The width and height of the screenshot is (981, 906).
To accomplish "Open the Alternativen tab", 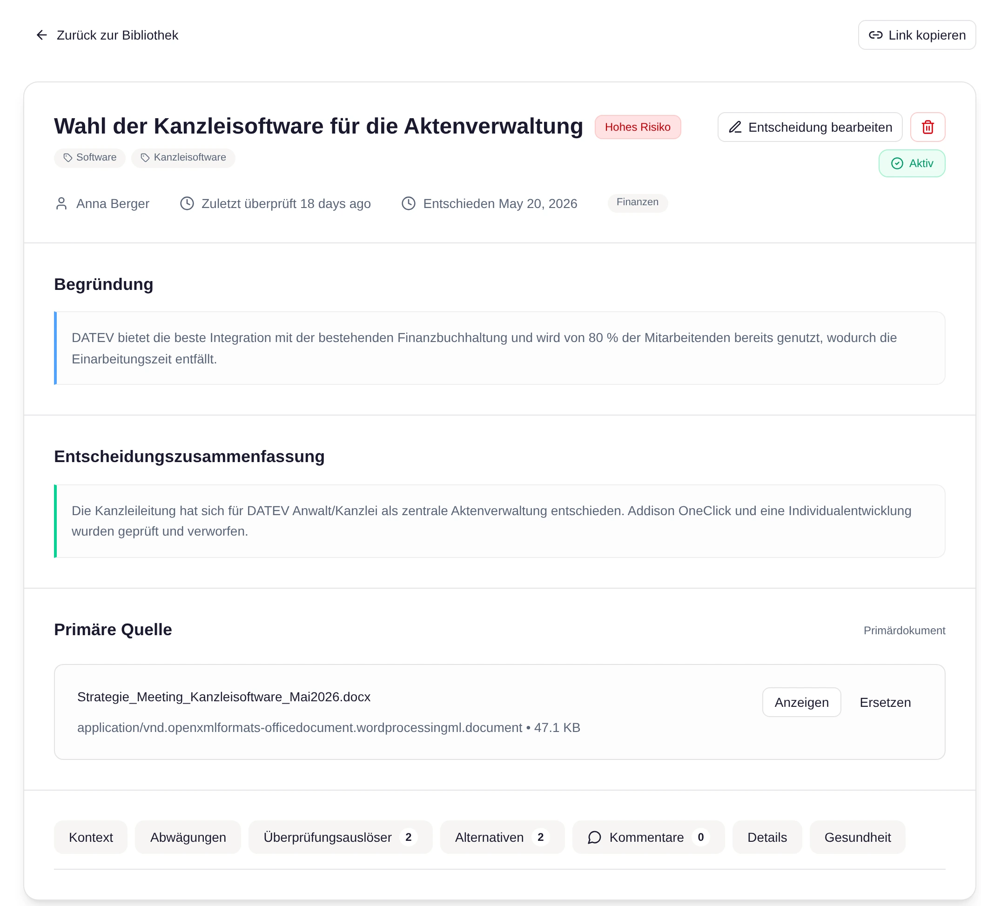I will click(x=502, y=837).
